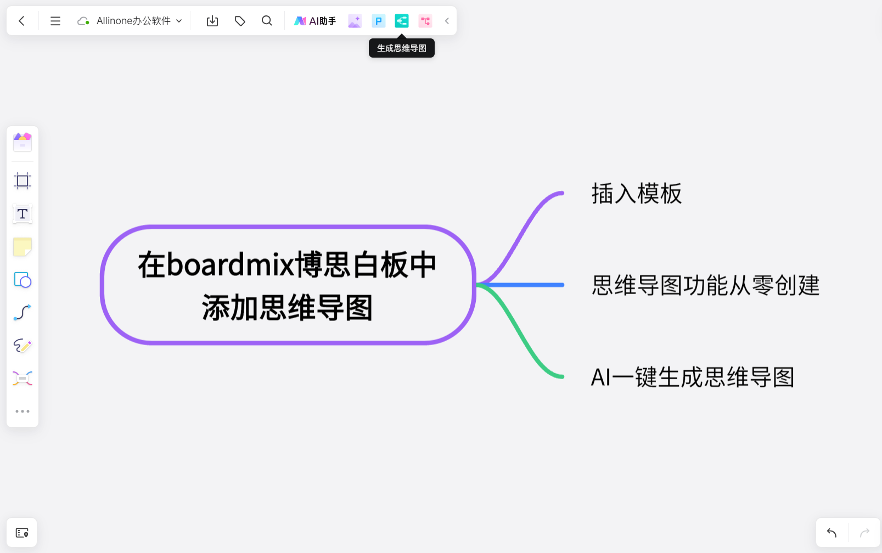Select the 插入模板 mind map node
Image resolution: width=882 pixels, height=553 pixels.
636,194
